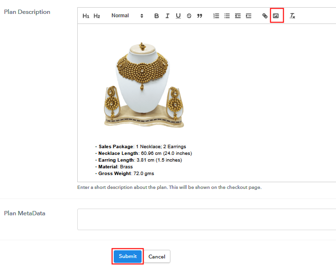
Task: Select the necklace product image
Action: click(x=144, y=84)
